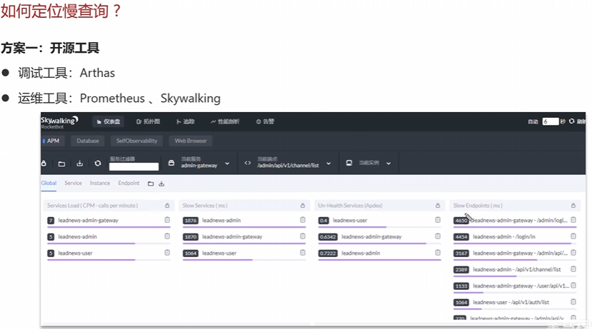Click the reload icon beside service filter
Image resolution: width=592 pixels, height=329 pixels.
pos(98,163)
